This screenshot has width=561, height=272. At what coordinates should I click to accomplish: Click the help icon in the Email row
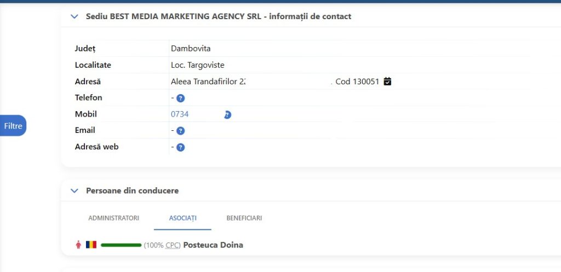pyautogui.click(x=180, y=131)
